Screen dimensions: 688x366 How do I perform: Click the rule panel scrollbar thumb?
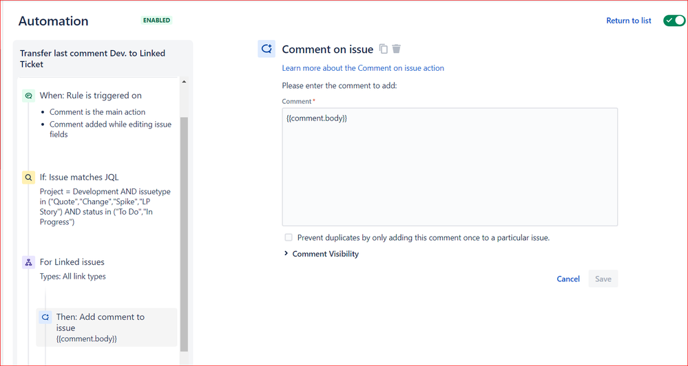pos(184,235)
